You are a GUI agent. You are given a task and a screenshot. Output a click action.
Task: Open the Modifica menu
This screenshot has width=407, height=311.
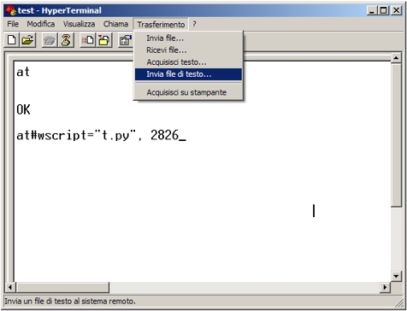(x=41, y=24)
